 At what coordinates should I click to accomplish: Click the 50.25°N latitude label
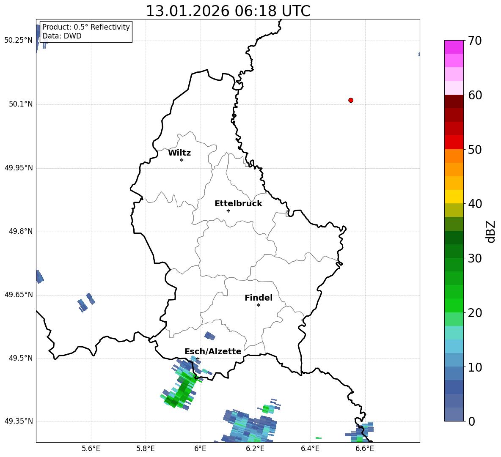click(x=18, y=40)
